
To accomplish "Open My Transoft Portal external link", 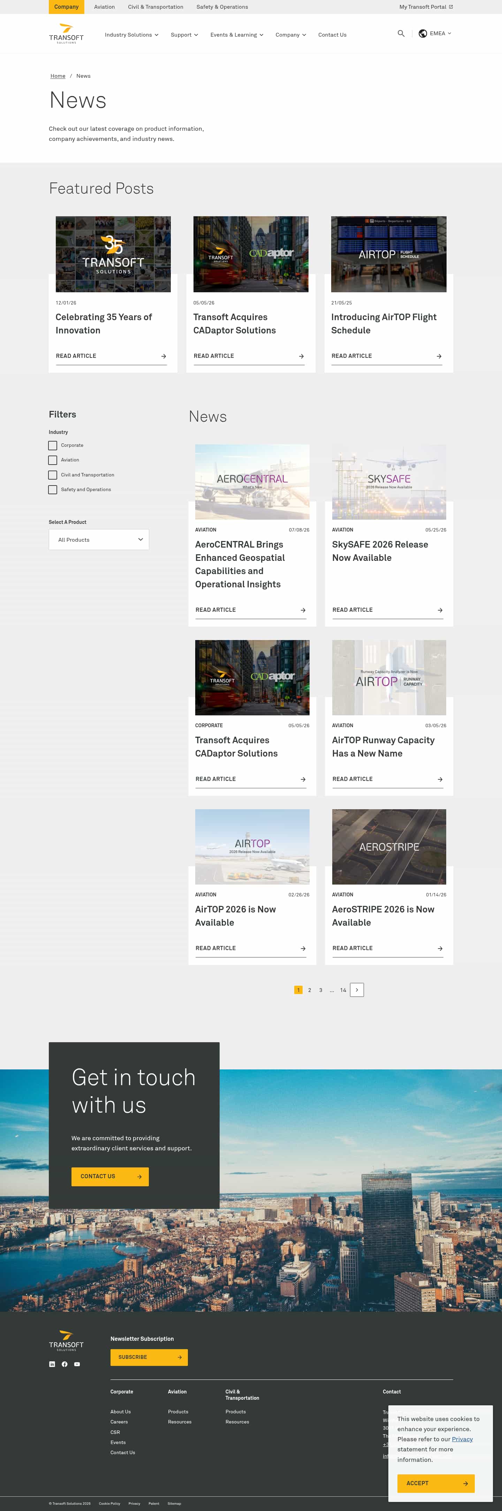I will pyautogui.click(x=426, y=7).
